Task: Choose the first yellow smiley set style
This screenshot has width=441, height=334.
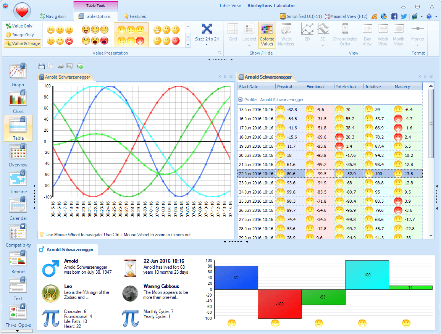Action: 60,35
